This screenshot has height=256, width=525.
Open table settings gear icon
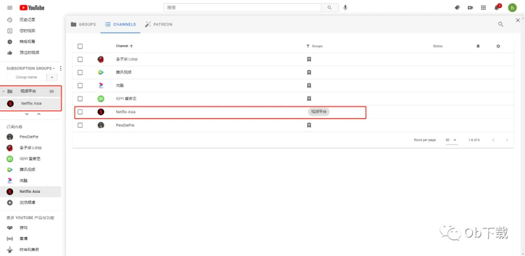498,46
